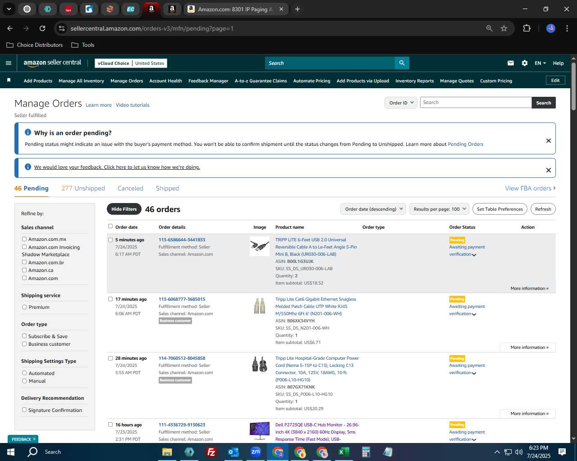Open Calculator from the taskbar
The height and width of the screenshot is (461, 577).
pos(366,452)
